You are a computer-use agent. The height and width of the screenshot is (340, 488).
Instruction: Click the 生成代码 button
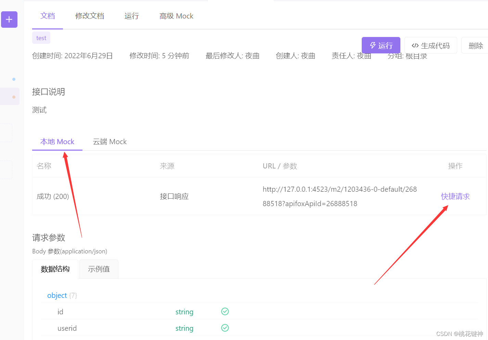(431, 45)
